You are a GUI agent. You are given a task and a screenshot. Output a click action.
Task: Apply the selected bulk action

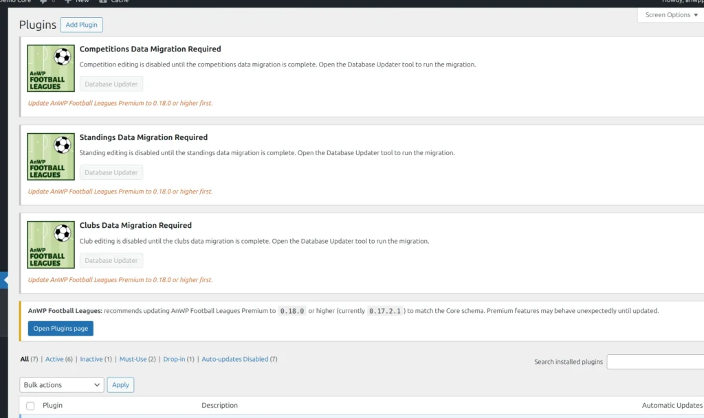tap(120, 385)
